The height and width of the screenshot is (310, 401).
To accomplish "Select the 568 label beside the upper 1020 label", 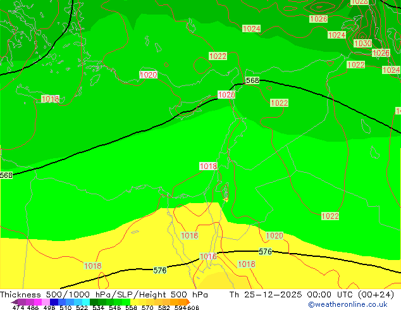I will coord(252,80).
